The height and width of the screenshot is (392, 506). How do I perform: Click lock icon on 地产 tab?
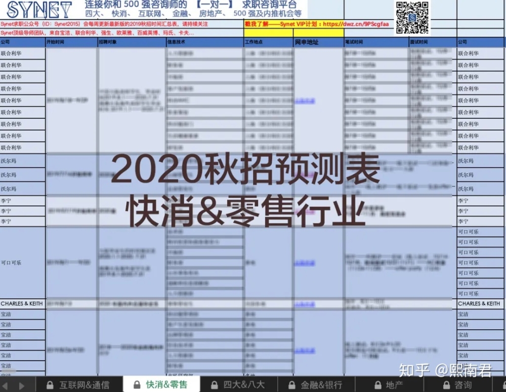pos(378,385)
